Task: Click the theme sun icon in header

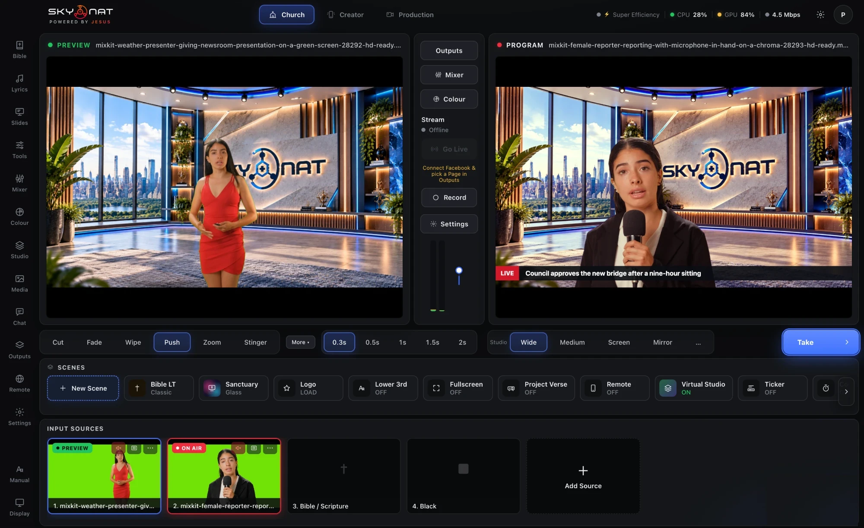Action: pos(820,15)
